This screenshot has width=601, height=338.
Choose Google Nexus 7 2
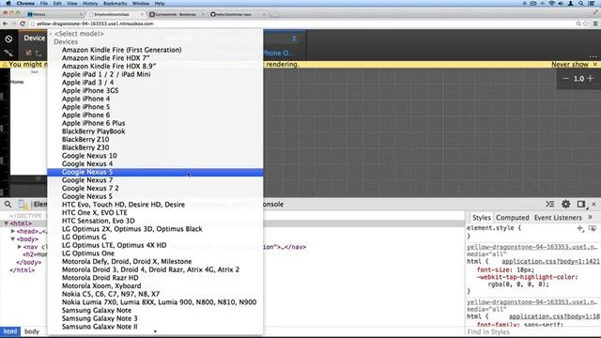pyautogui.click(x=155, y=188)
